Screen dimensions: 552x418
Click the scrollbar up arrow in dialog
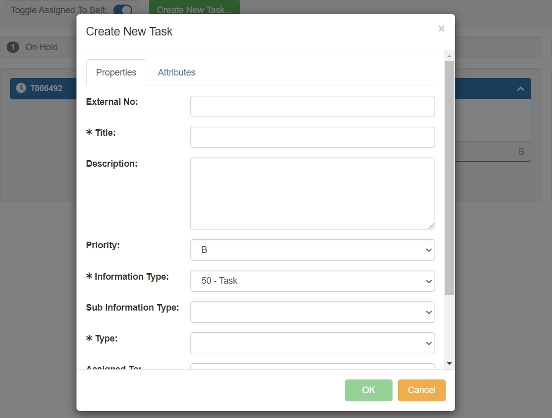(449, 56)
